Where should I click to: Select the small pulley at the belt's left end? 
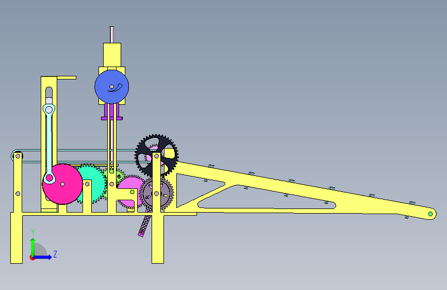17,156
